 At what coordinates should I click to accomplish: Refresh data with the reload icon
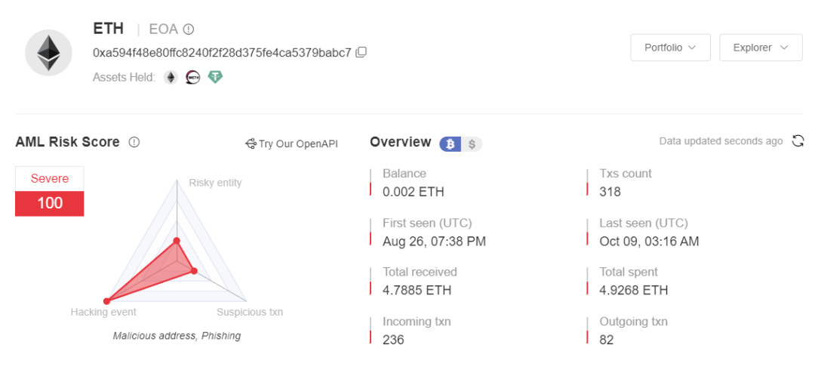pos(798,141)
